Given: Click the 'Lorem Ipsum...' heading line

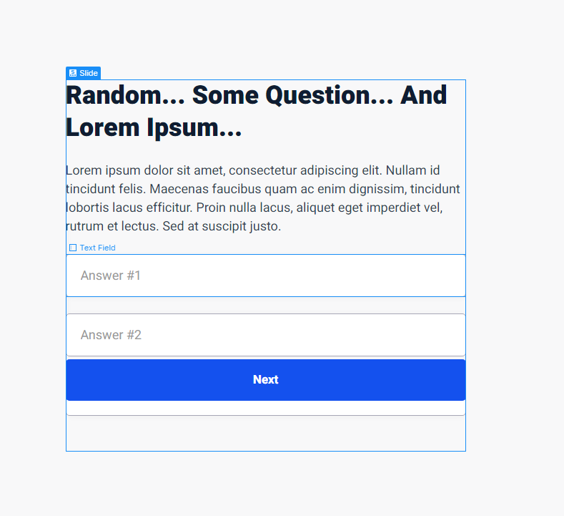Looking at the screenshot, I should (x=154, y=128).
